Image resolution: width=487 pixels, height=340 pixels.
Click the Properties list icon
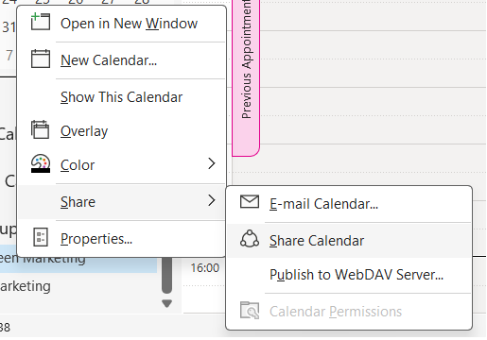point(41,237)
